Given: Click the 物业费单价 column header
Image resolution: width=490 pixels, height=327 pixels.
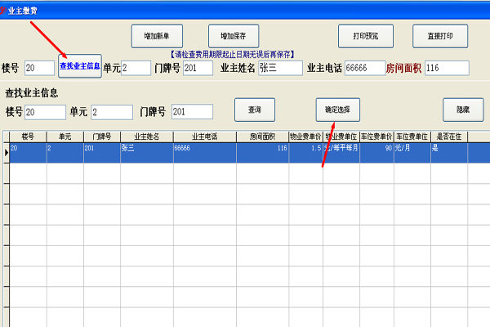Looking at the screenshot, I should 305,137.
